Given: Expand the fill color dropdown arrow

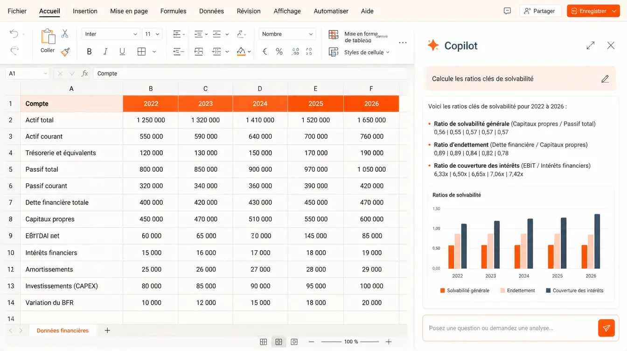Looking at the screenshot, I should click(x=250, y=52).
